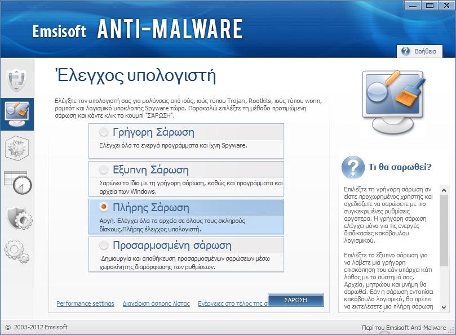
Task: Click description text 'Σαρώνει το ίδιο με τη γρήγορη σάρωση'
Action: pos(151,183)
